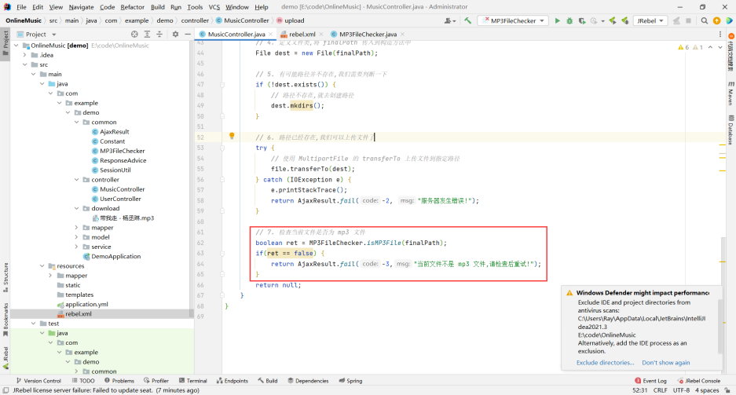Open UserController in the project tree
Viewport: 736px width, 395px height.
tap(120, 199)
